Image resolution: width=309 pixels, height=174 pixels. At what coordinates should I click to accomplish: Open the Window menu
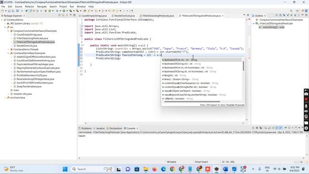[81, 6]
